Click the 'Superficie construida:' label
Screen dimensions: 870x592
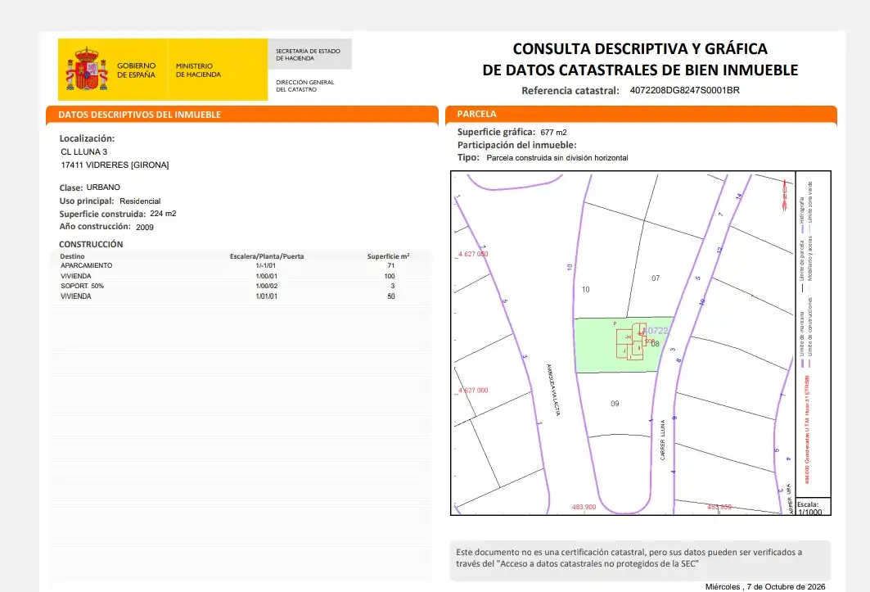click(102, 214)
